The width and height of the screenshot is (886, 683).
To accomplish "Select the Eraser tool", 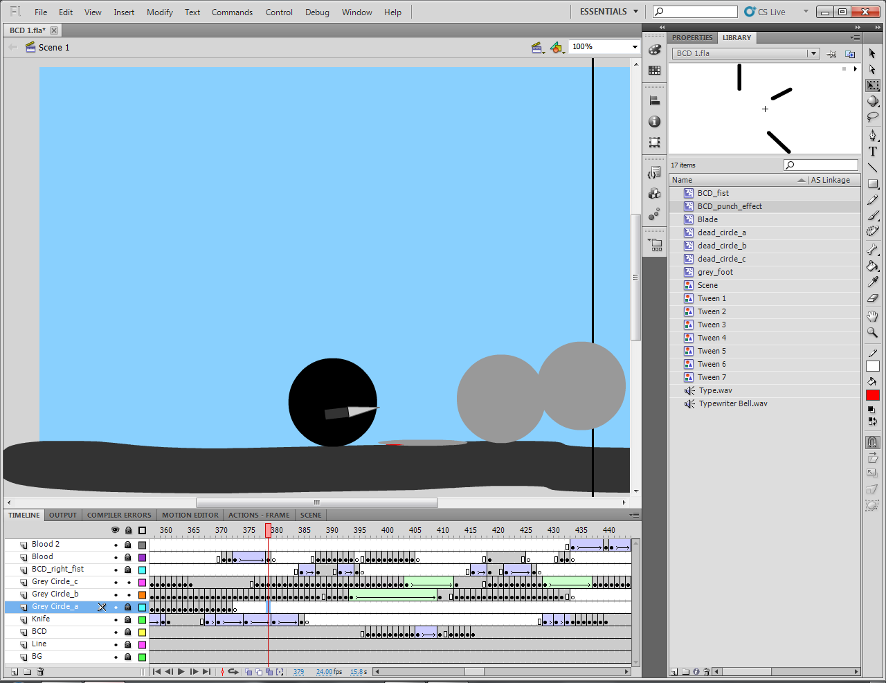I will (x=872, y=298).
